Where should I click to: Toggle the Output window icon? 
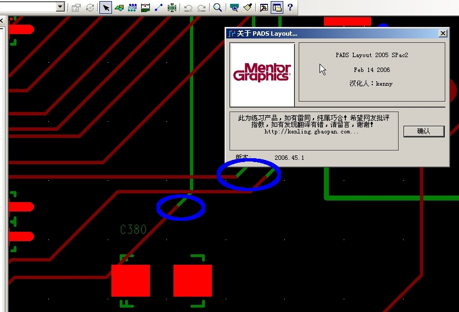(264, 8)
